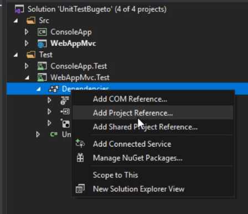Click the New Solution Explorer View icon

[x=80, y=189]
